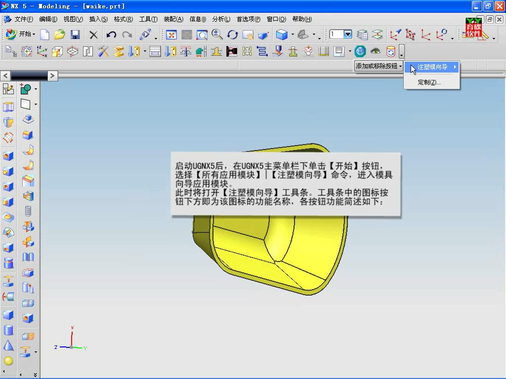Open Mold Wizard toolbar options arrow
This screenshot has width=506, height=379.
pos(401,51)
